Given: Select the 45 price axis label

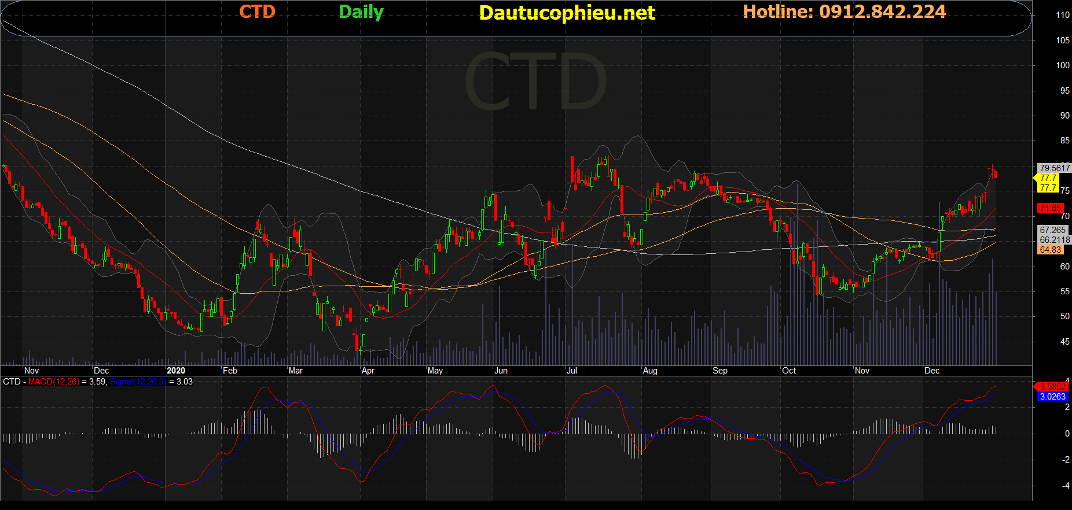Looking at the screenshot, I should pyautogui.click(x=1065, y=342).
